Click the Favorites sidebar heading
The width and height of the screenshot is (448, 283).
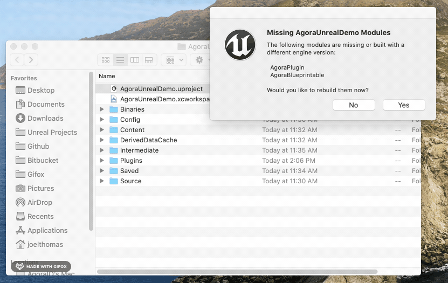24,78
